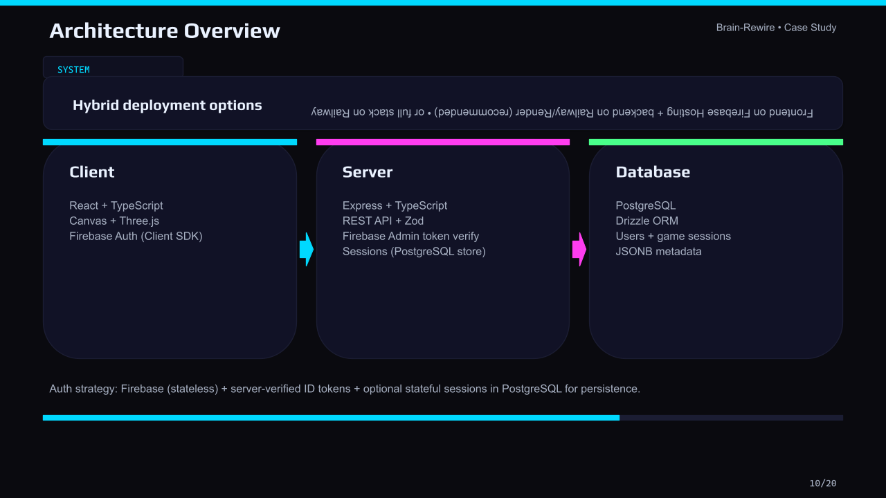This screenshot has width=886, height=498.
Task: Select the SYSTEM tab label
Action: coord(73,70)
